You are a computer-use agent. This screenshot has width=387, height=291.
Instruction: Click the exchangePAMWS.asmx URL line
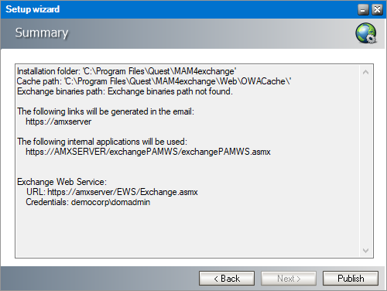(x=148, y=152)
